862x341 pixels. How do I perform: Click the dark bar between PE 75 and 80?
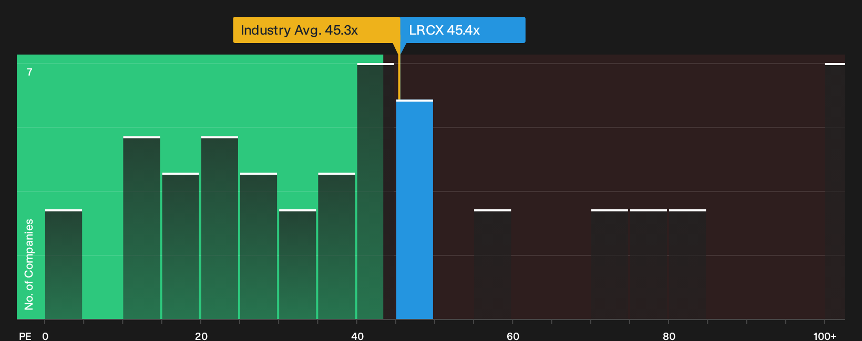coord(649,264)
